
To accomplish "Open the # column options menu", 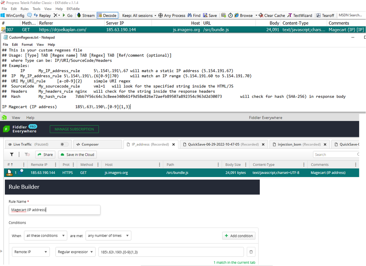I will (24, 165).
